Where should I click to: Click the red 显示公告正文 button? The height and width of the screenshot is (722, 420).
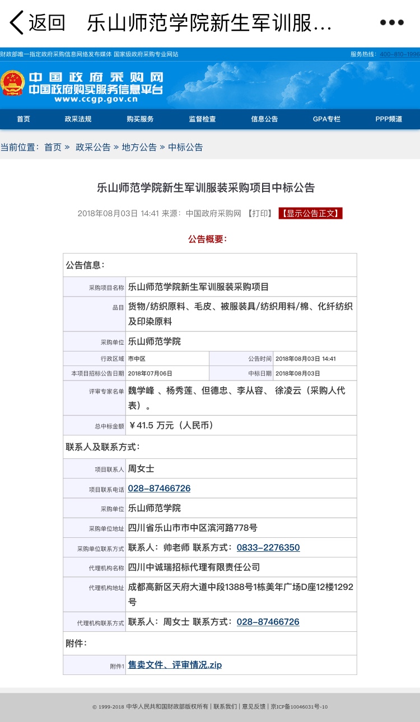pos(310,213)
